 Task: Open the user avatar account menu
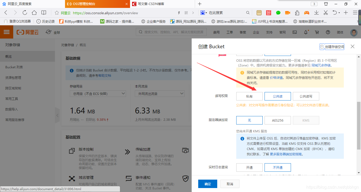click(x=354, y=32)
